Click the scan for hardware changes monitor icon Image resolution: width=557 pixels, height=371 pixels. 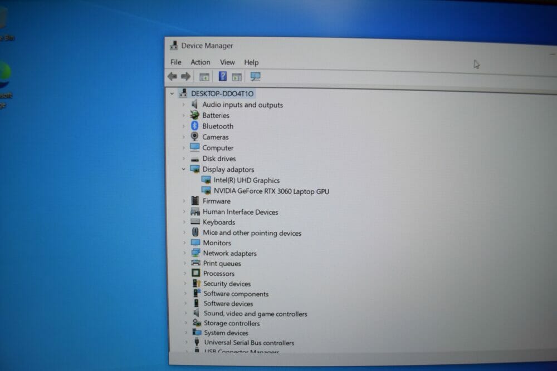[256, 76]
